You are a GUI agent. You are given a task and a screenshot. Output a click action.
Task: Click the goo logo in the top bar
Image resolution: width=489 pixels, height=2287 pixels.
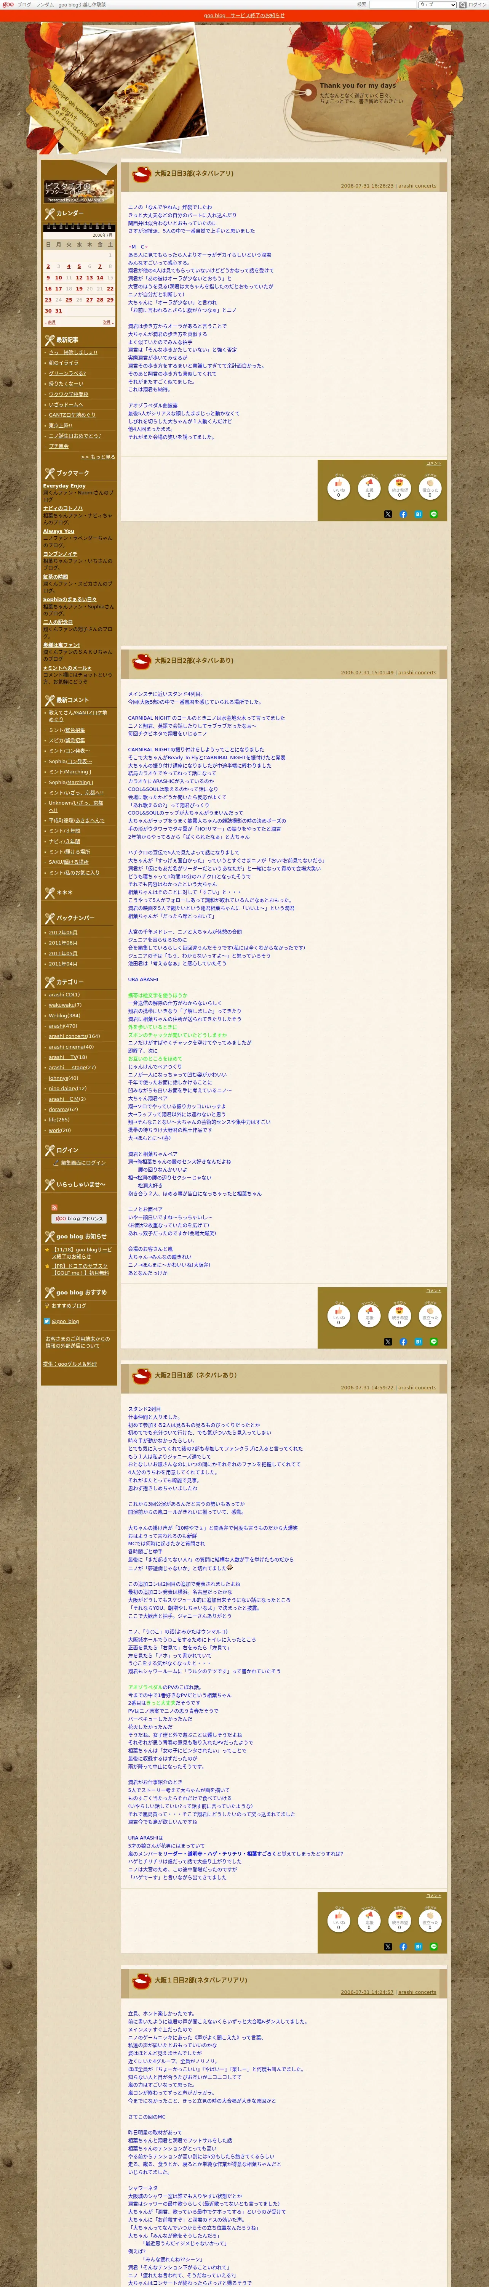tap(8, 5)
